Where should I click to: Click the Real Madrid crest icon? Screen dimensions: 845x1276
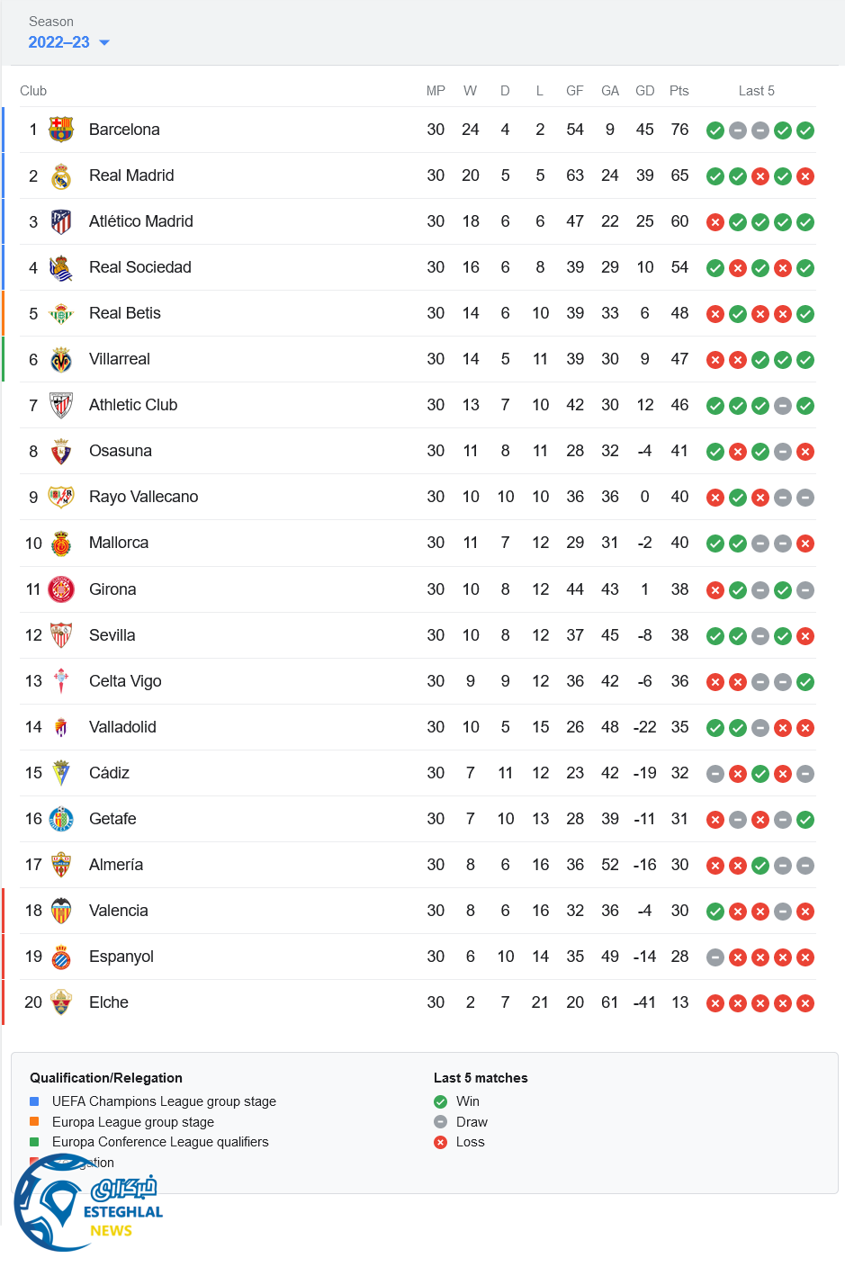(x=61, y=175)
